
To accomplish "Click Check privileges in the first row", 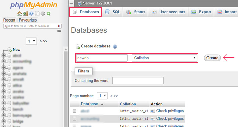I will (170, 111).
